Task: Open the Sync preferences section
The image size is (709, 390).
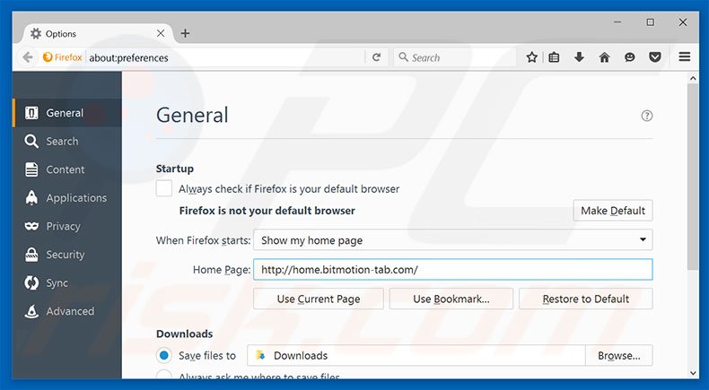Action: 57,283
